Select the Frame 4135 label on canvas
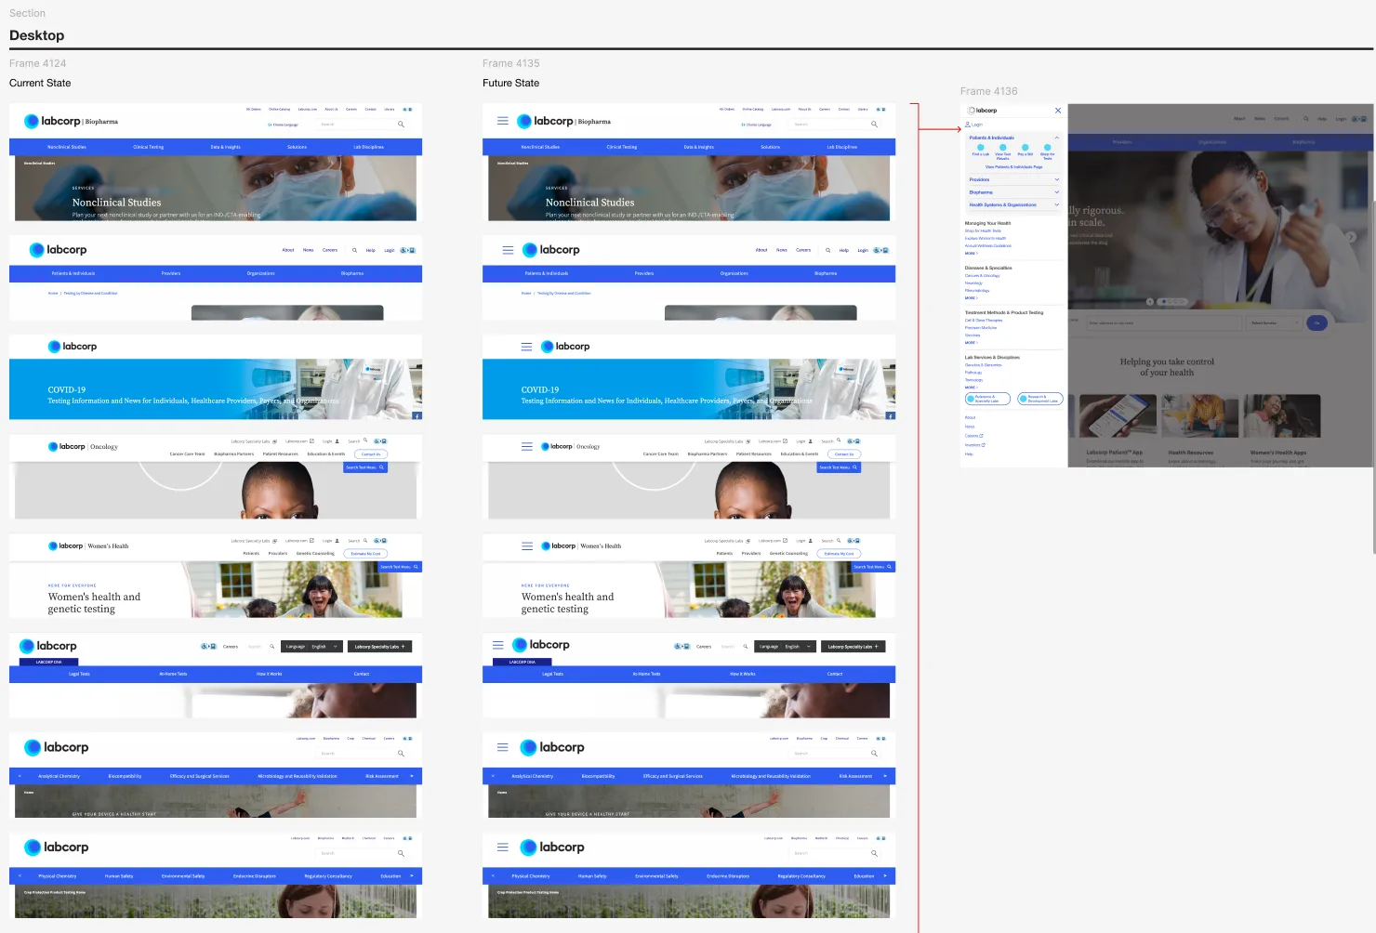 click(x=510, y=63)
